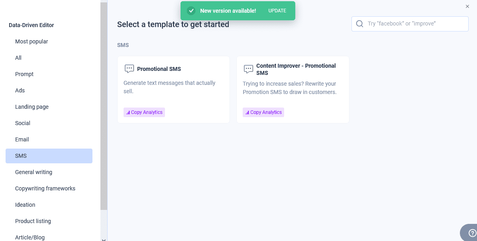This screenshot has width=477, height=241.
Task: Click the search magnifier icon
Action: (359, 24)
